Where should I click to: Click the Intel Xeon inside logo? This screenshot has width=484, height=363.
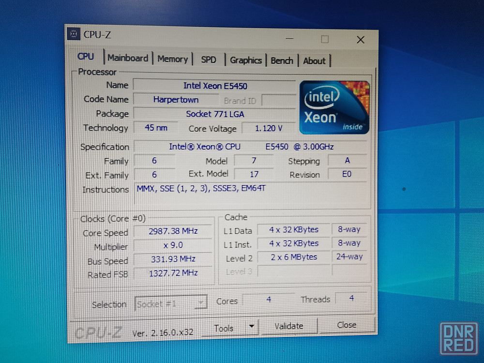tap(334, 107)
